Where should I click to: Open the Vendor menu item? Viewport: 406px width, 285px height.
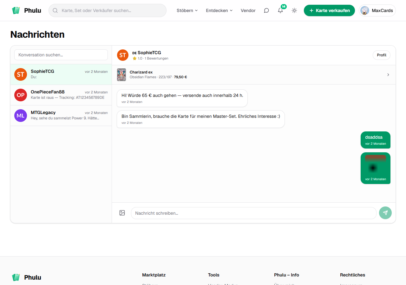(248, 10)
